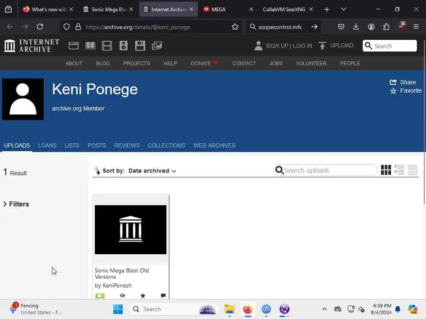Open qBittorrent from the taskbar
The height and width of the screenshot is (319, 426).
pos(266,309)
